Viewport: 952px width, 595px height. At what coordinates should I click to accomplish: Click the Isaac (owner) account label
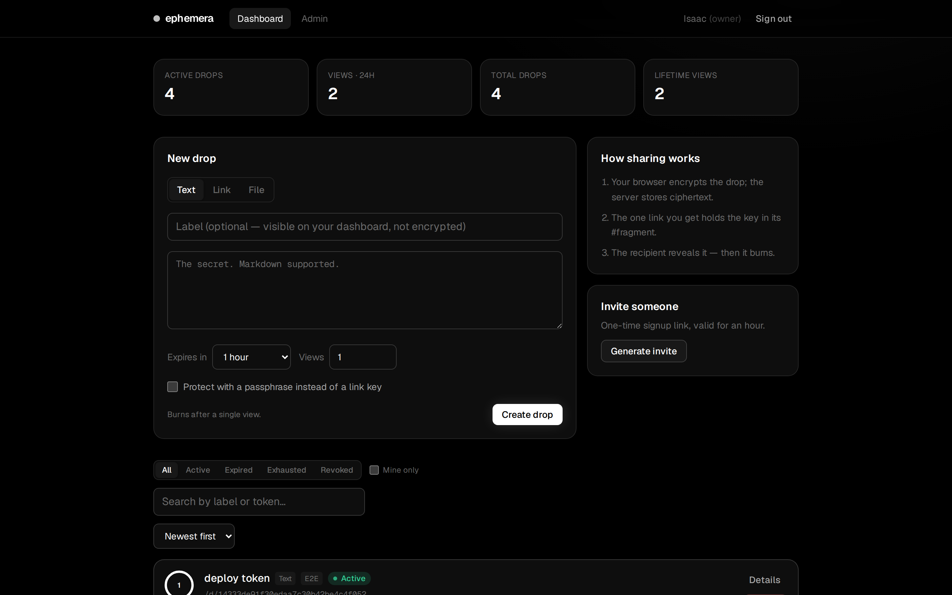[x=712, y=19]
